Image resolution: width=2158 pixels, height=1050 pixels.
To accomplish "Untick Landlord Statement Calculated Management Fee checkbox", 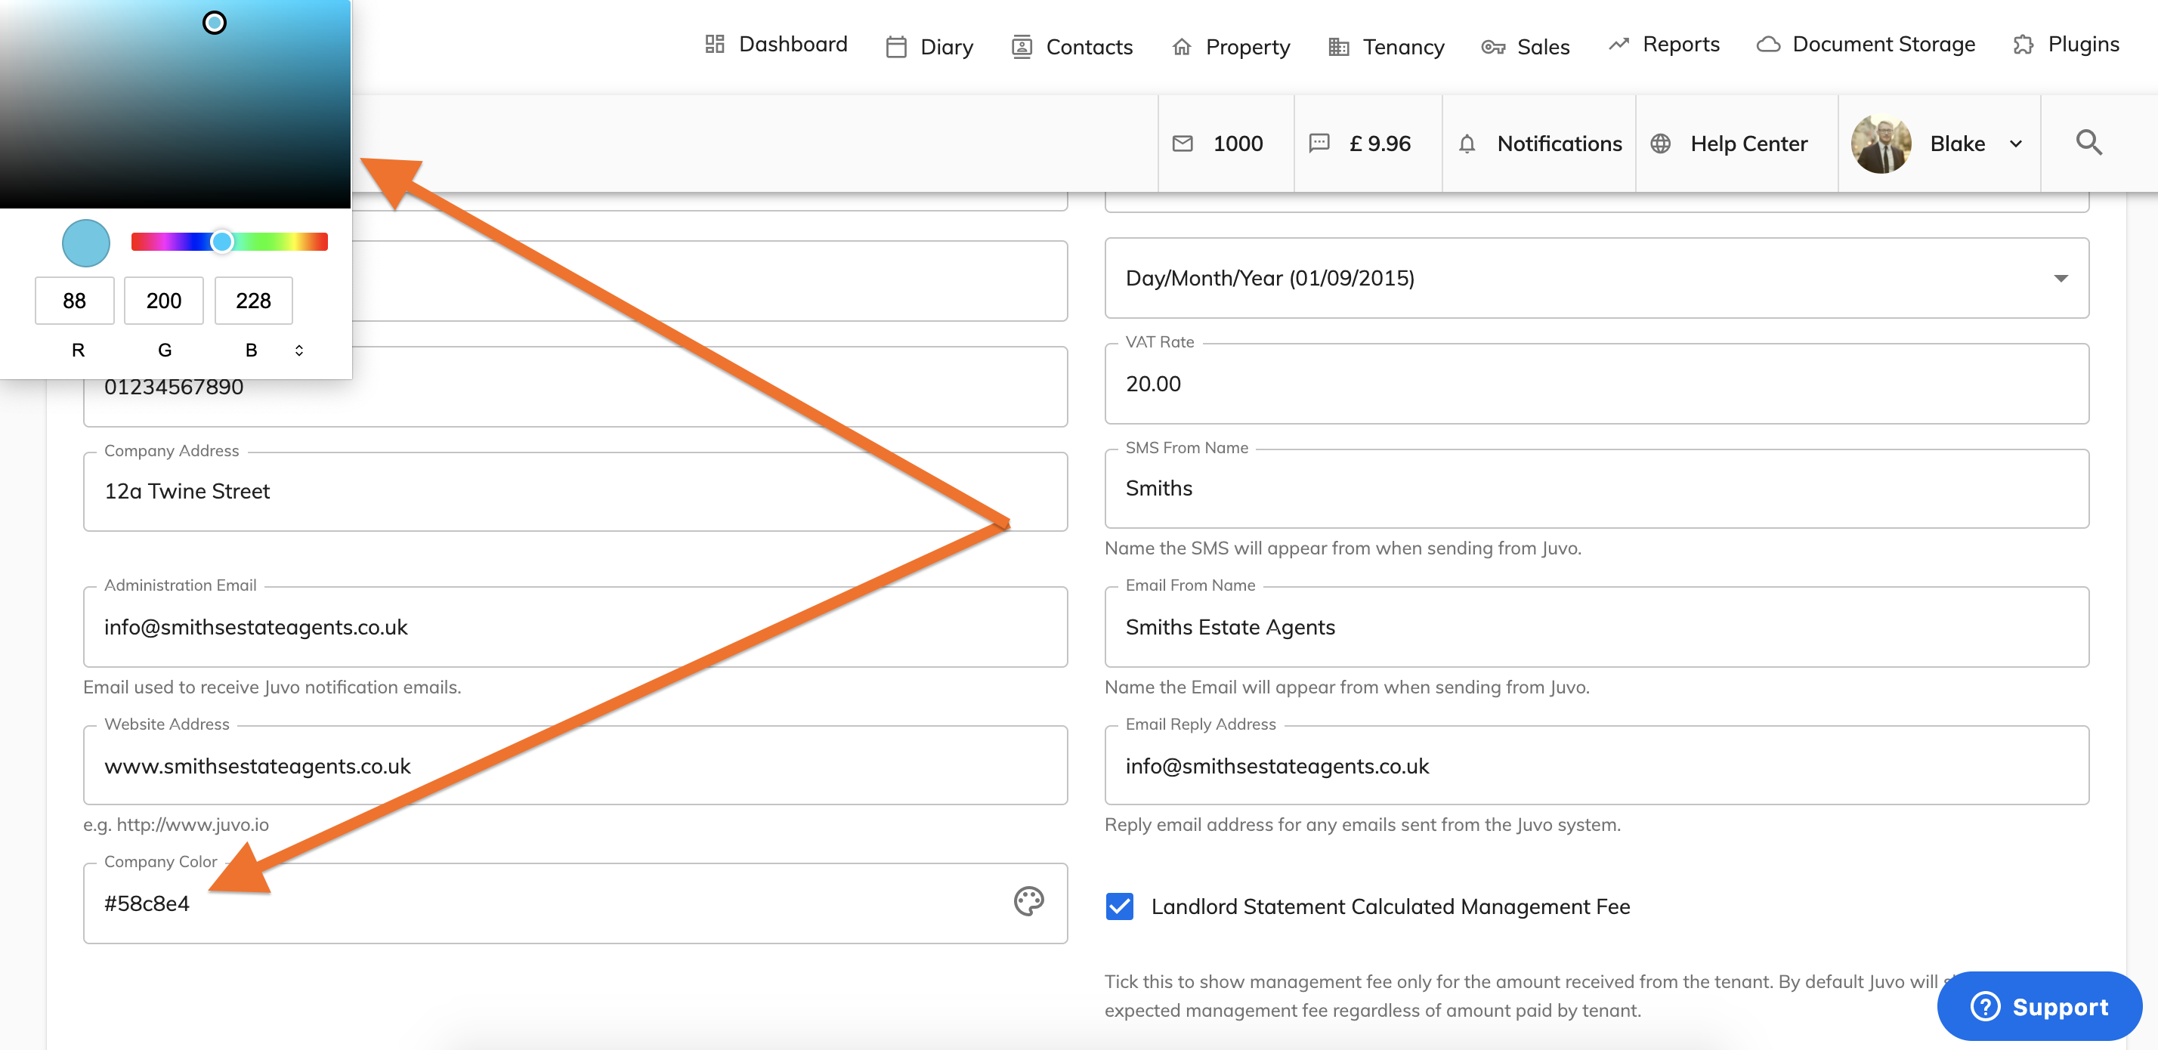I will point(1119,906).
